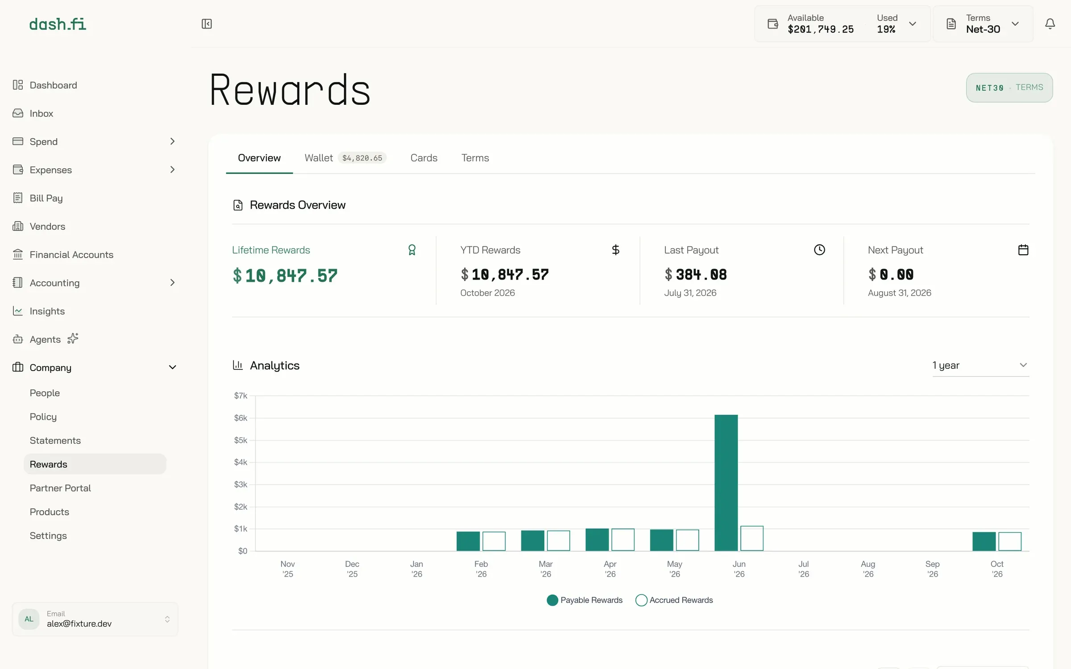Open Statements under Company

(x=55, y=441)
